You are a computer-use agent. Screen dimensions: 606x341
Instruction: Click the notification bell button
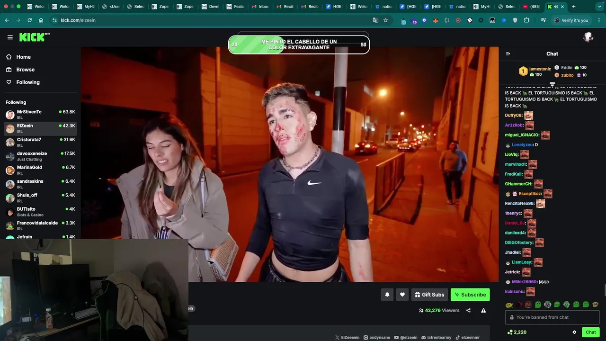(x=387, y=295)
